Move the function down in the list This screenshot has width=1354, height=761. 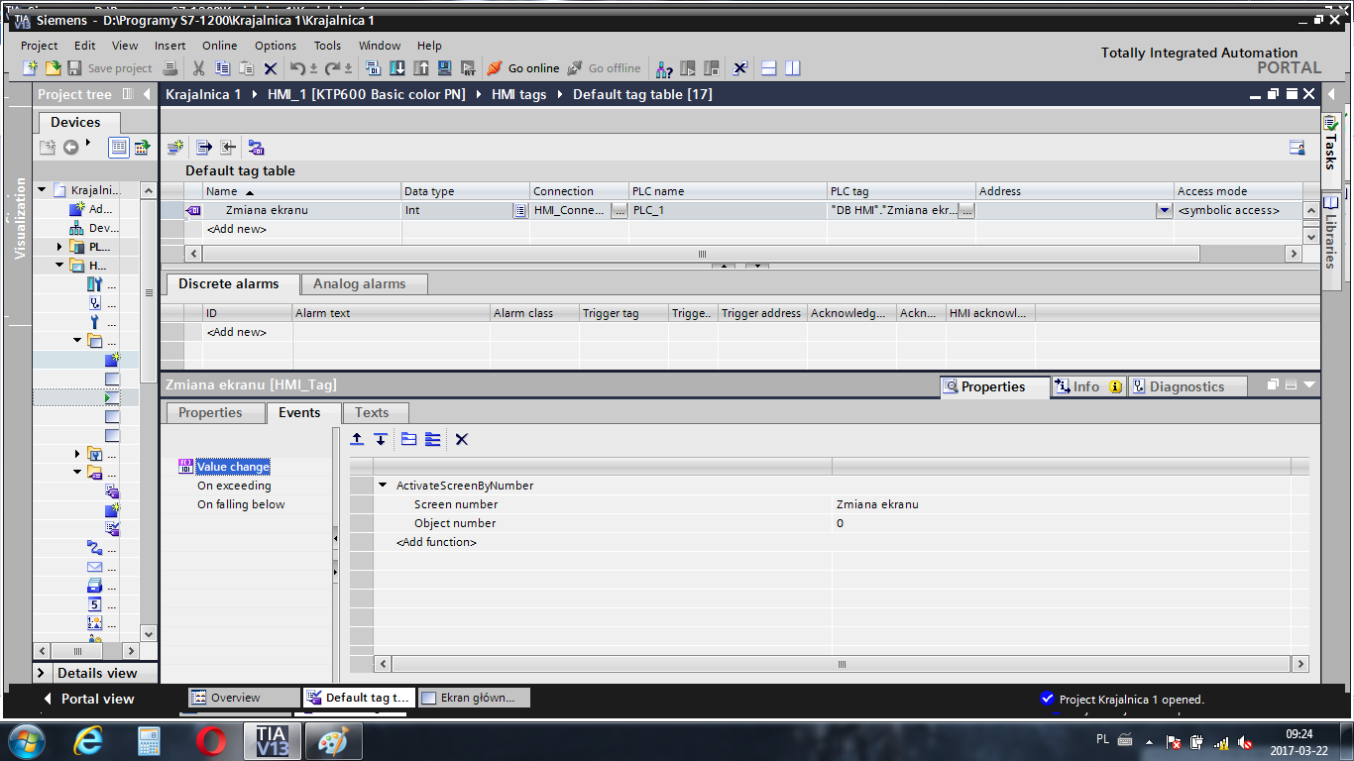pyautogui.click(x=381, y=439)
